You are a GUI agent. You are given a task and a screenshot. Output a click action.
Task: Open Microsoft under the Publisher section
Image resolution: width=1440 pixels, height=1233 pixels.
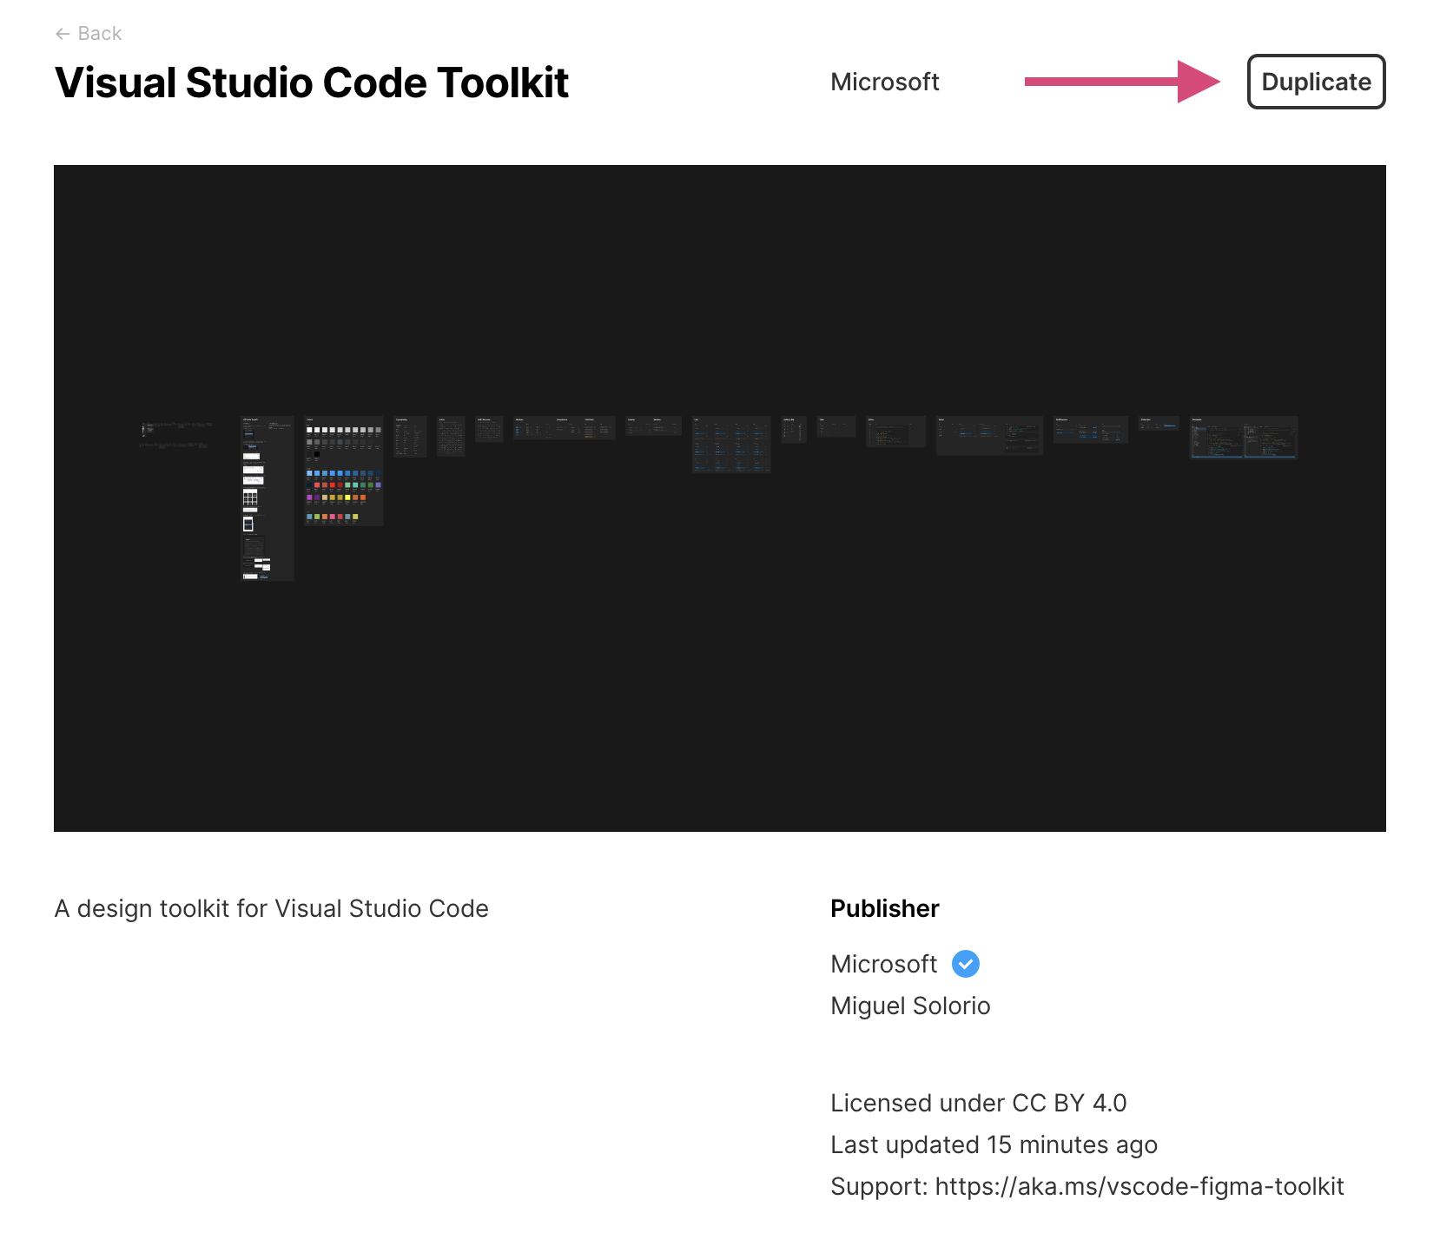coord(883,964)
